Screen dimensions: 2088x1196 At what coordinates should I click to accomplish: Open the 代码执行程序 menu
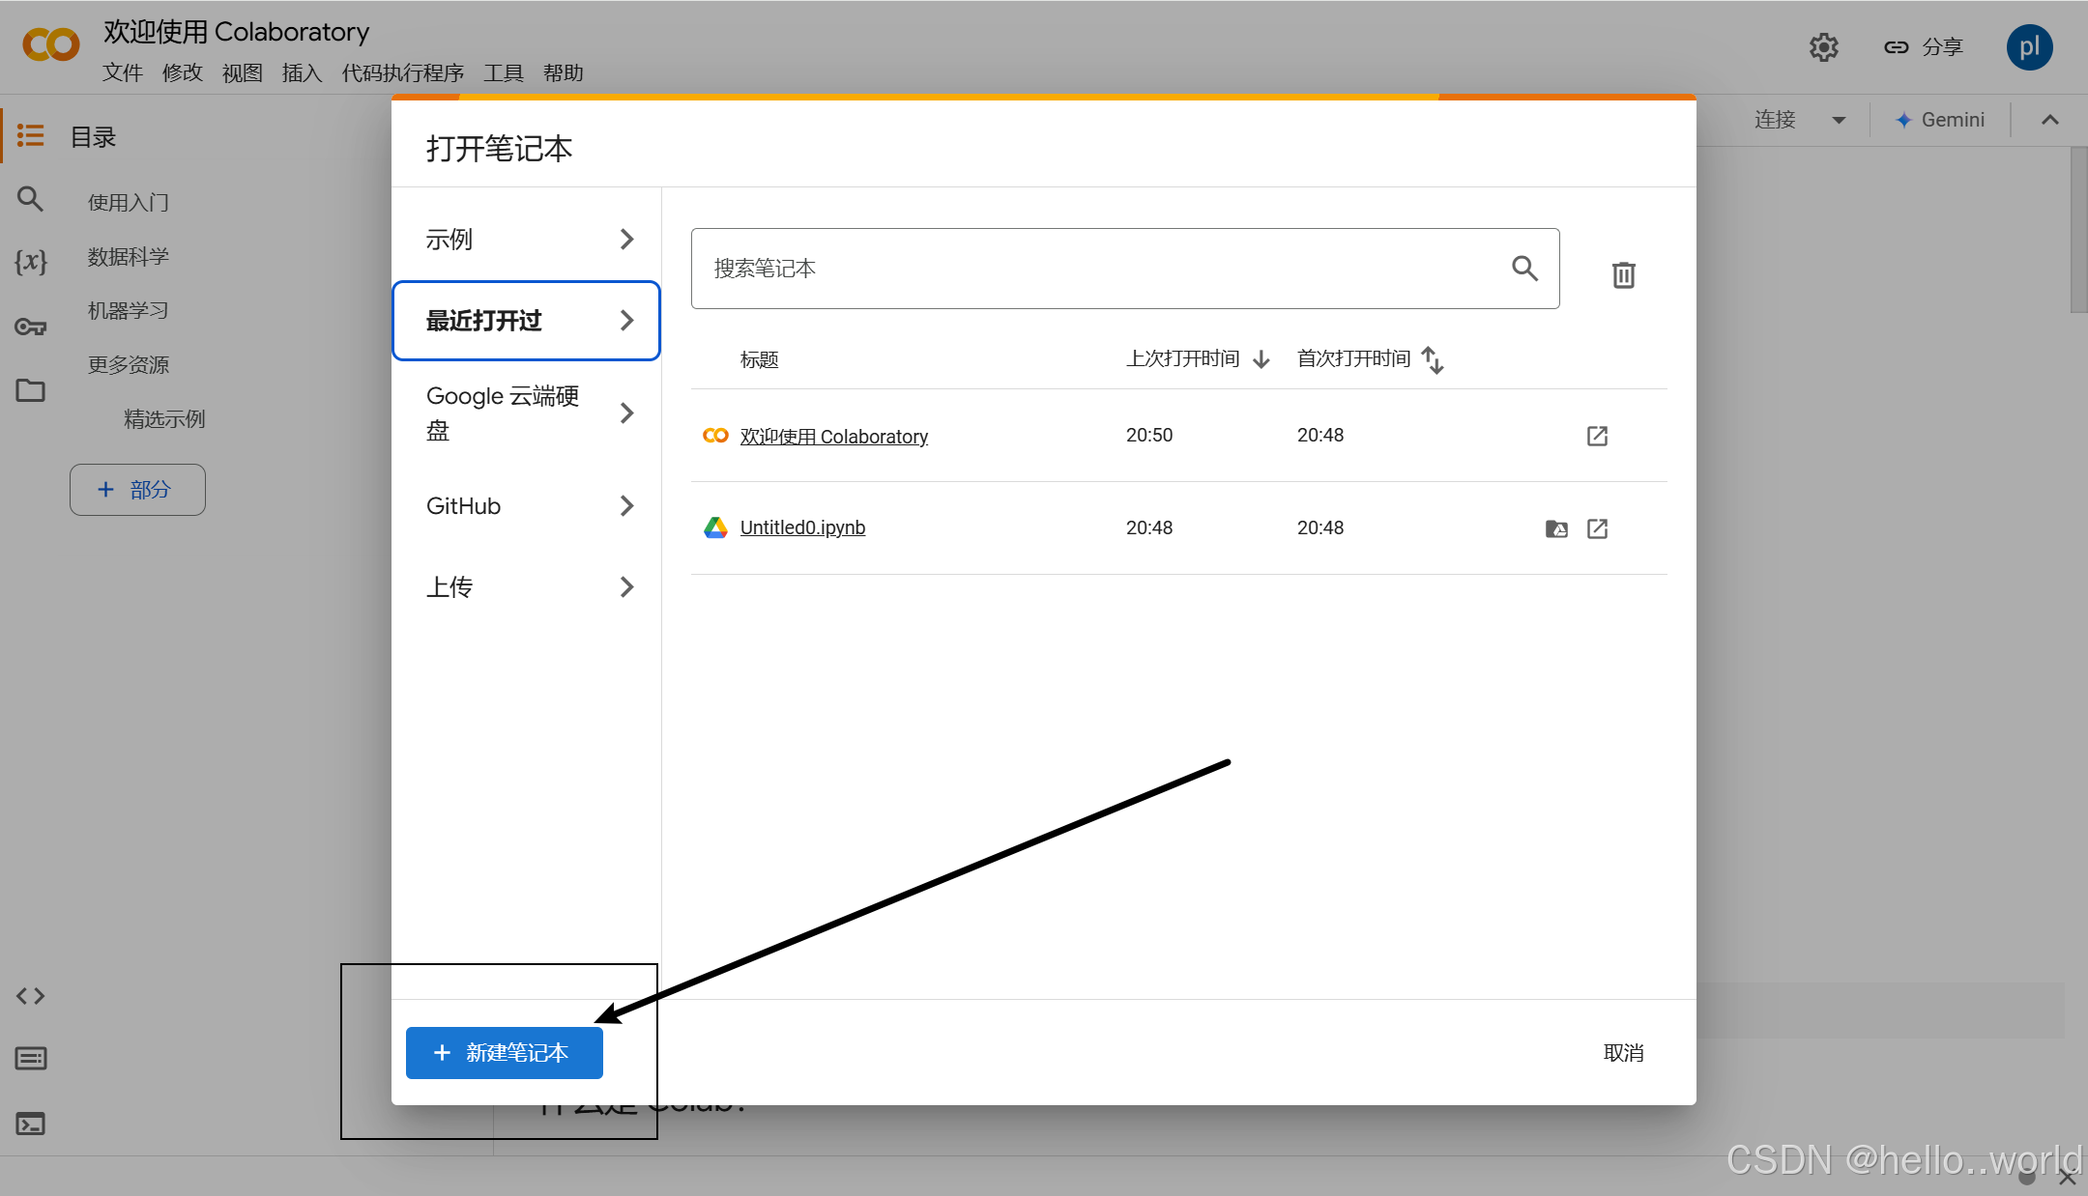[x=402, y=73]
